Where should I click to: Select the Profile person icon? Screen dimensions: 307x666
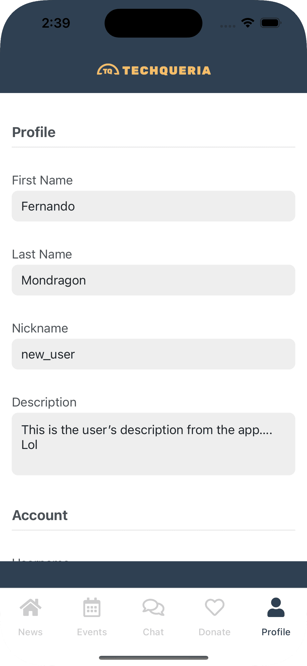pos(276,607)
